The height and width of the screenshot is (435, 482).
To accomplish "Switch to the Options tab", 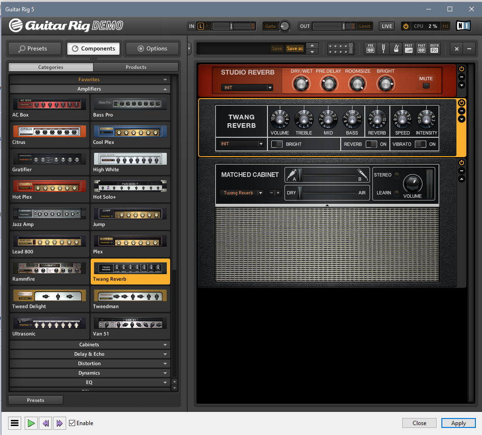I will click(152, 49).
